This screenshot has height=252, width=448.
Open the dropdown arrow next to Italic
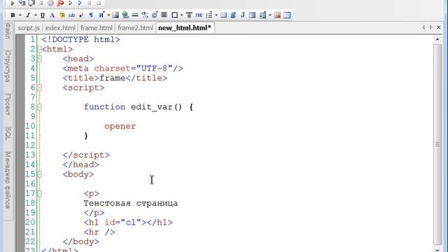(x=36, y=15)
